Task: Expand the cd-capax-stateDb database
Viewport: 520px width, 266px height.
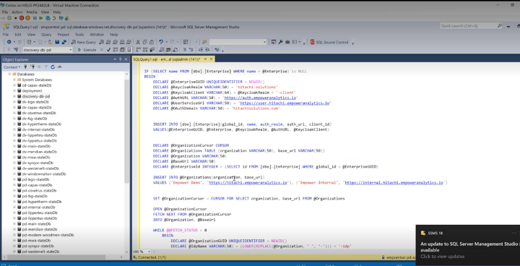Action: coord(14,85)
